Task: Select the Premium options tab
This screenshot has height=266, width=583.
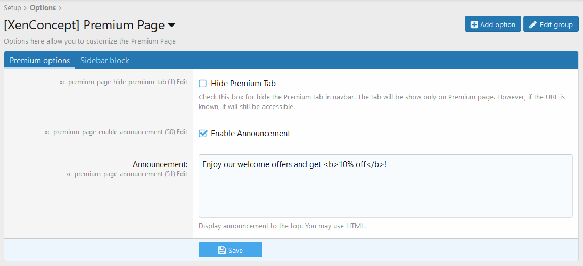Action: pyautogui.click(x=40, y=61)
